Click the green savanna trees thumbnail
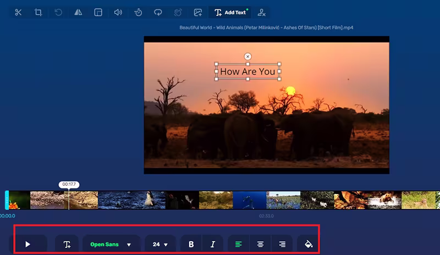Viewport: 440px width, 255px height. pyautogui.click(x=216, y=200)
